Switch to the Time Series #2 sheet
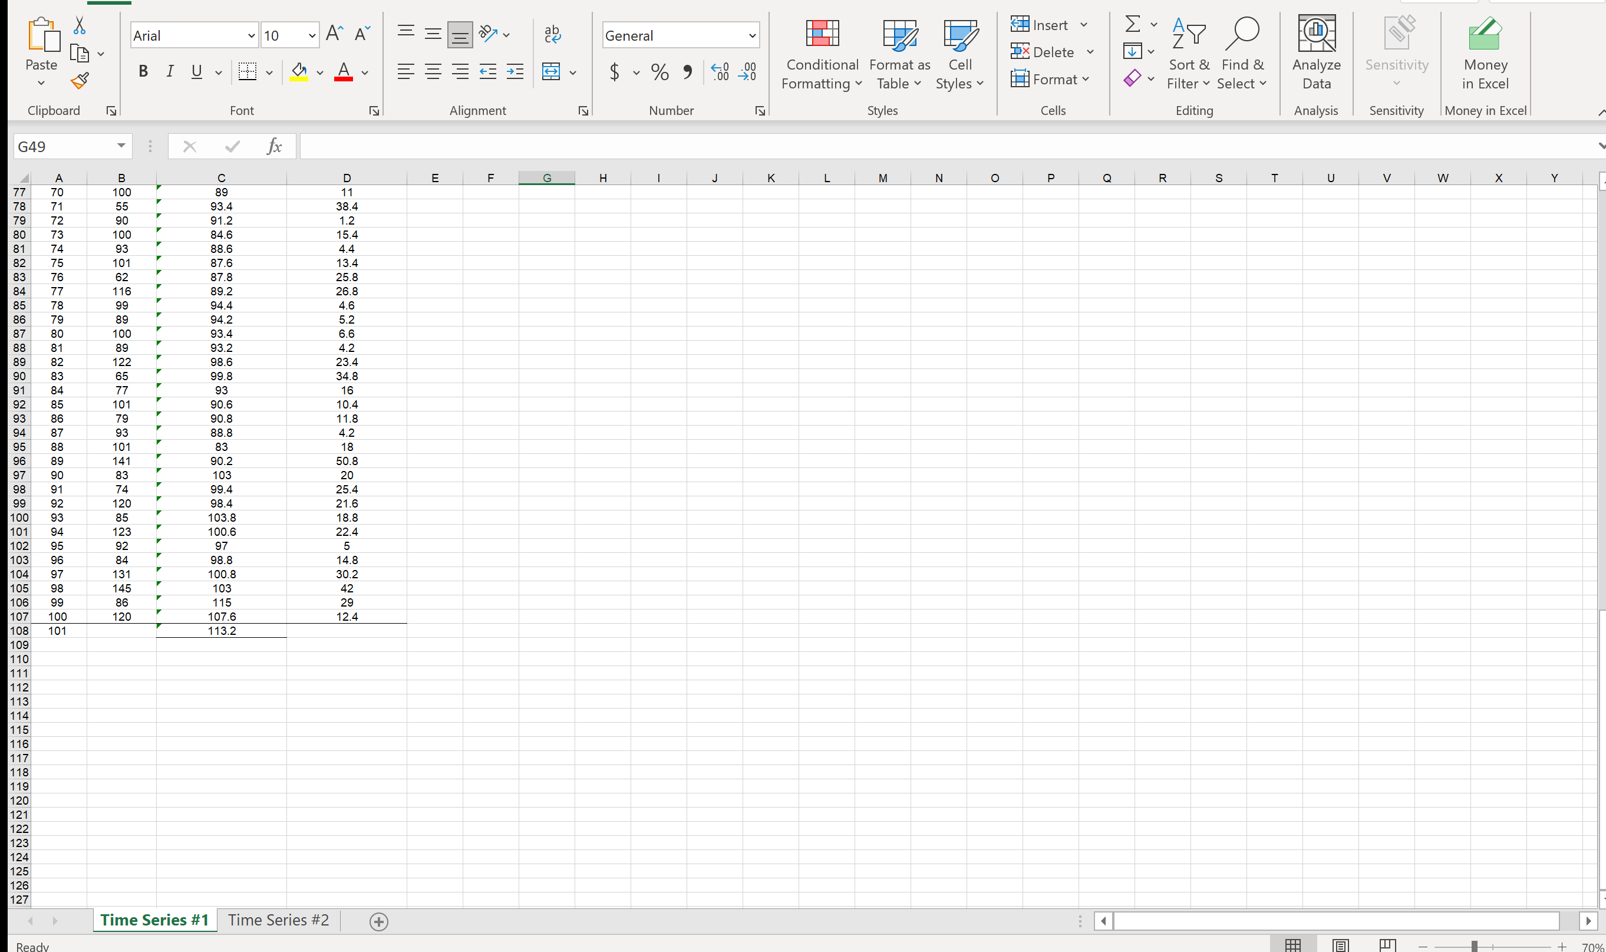This screenshot has width=1606, height=952. coord(278,919)
